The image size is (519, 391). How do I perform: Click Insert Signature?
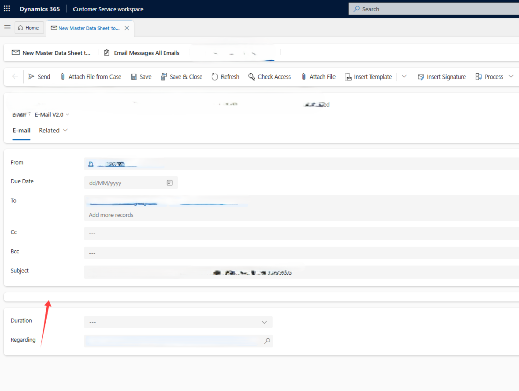point(441,77)
